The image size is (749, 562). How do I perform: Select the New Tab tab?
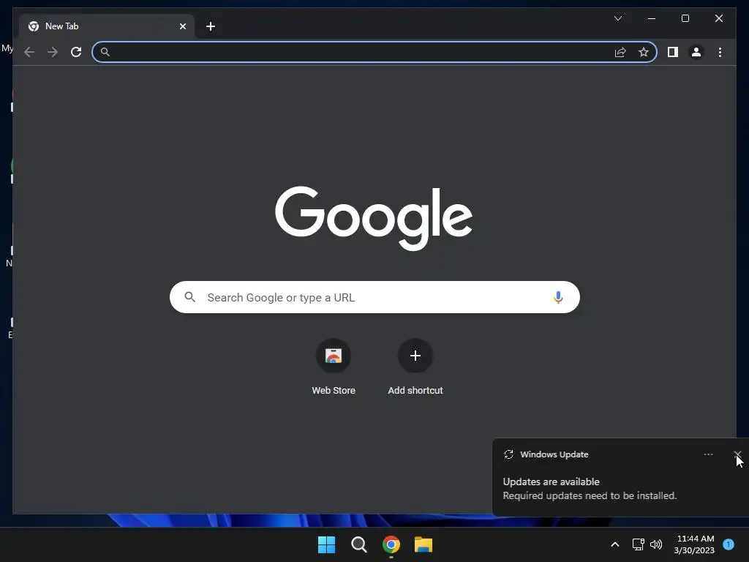pos(107,26)
